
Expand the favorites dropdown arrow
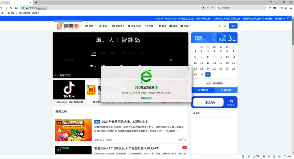16,13
